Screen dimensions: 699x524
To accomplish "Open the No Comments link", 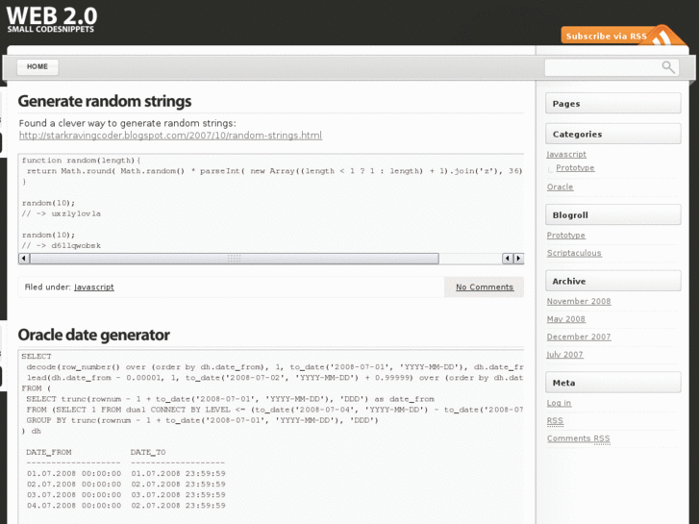I will 485,287.
